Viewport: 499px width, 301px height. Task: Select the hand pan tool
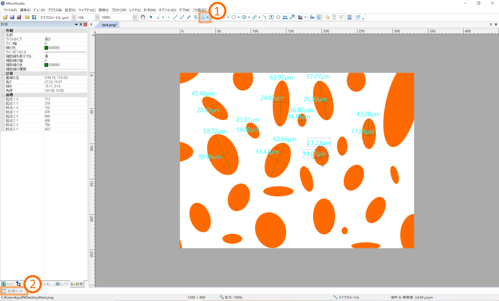(143, 17)
